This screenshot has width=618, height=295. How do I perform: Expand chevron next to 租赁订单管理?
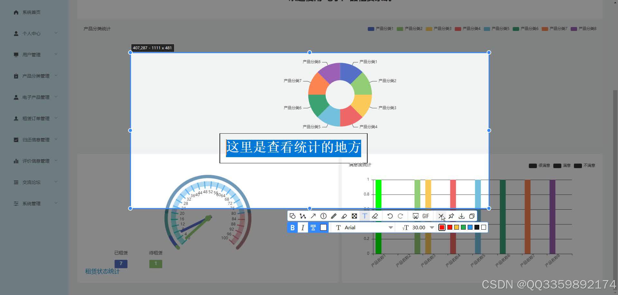click(56, 118)
